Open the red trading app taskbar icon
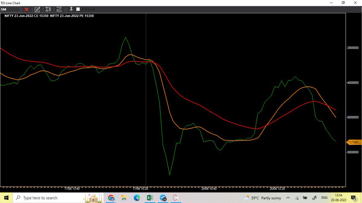 176,198
